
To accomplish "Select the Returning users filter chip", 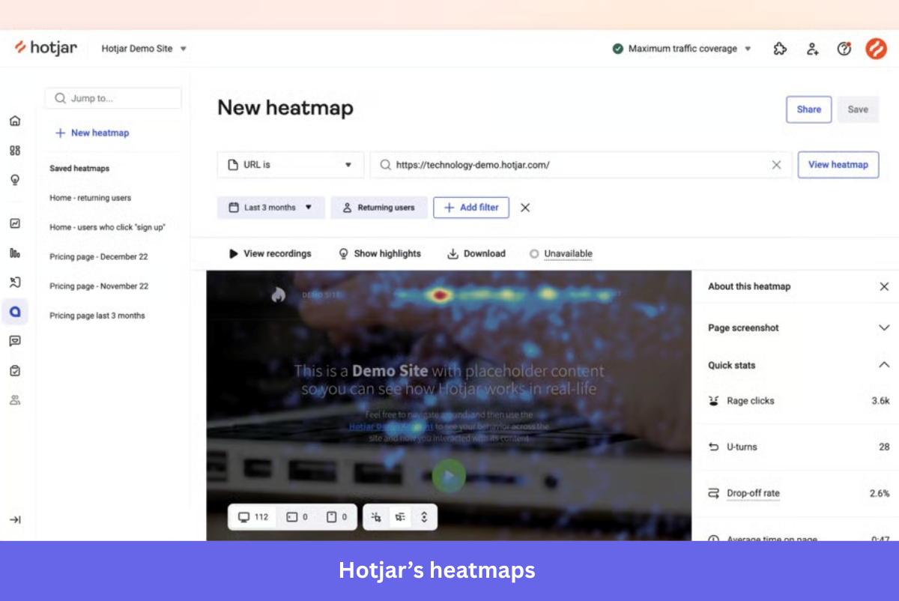I will (379, 207).
